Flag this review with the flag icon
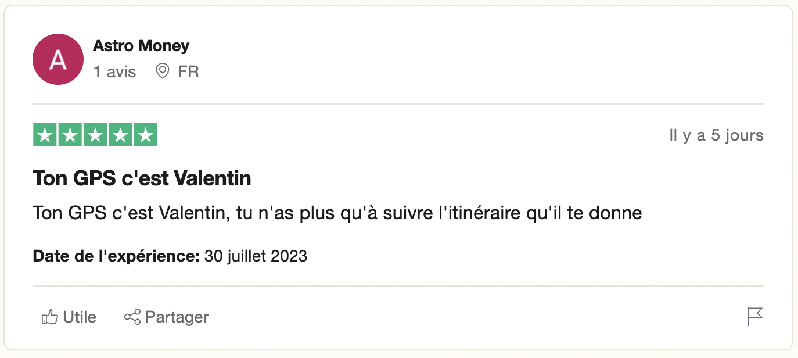Screen dimensions: 798x358 pyautogui.click(x=755, y=317)
